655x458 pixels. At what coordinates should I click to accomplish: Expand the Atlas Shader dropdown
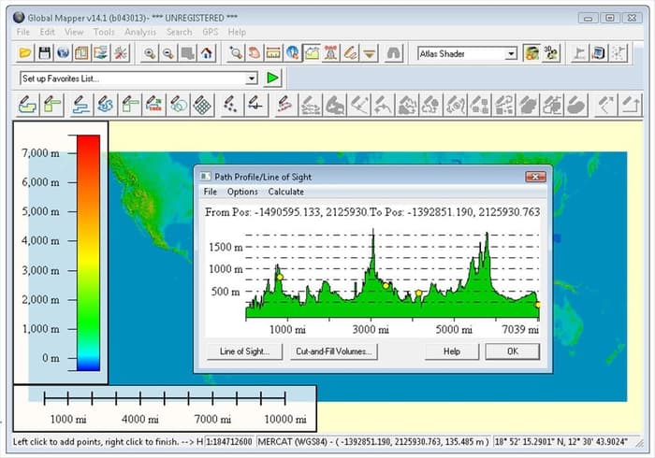click(x=511, y=54)
